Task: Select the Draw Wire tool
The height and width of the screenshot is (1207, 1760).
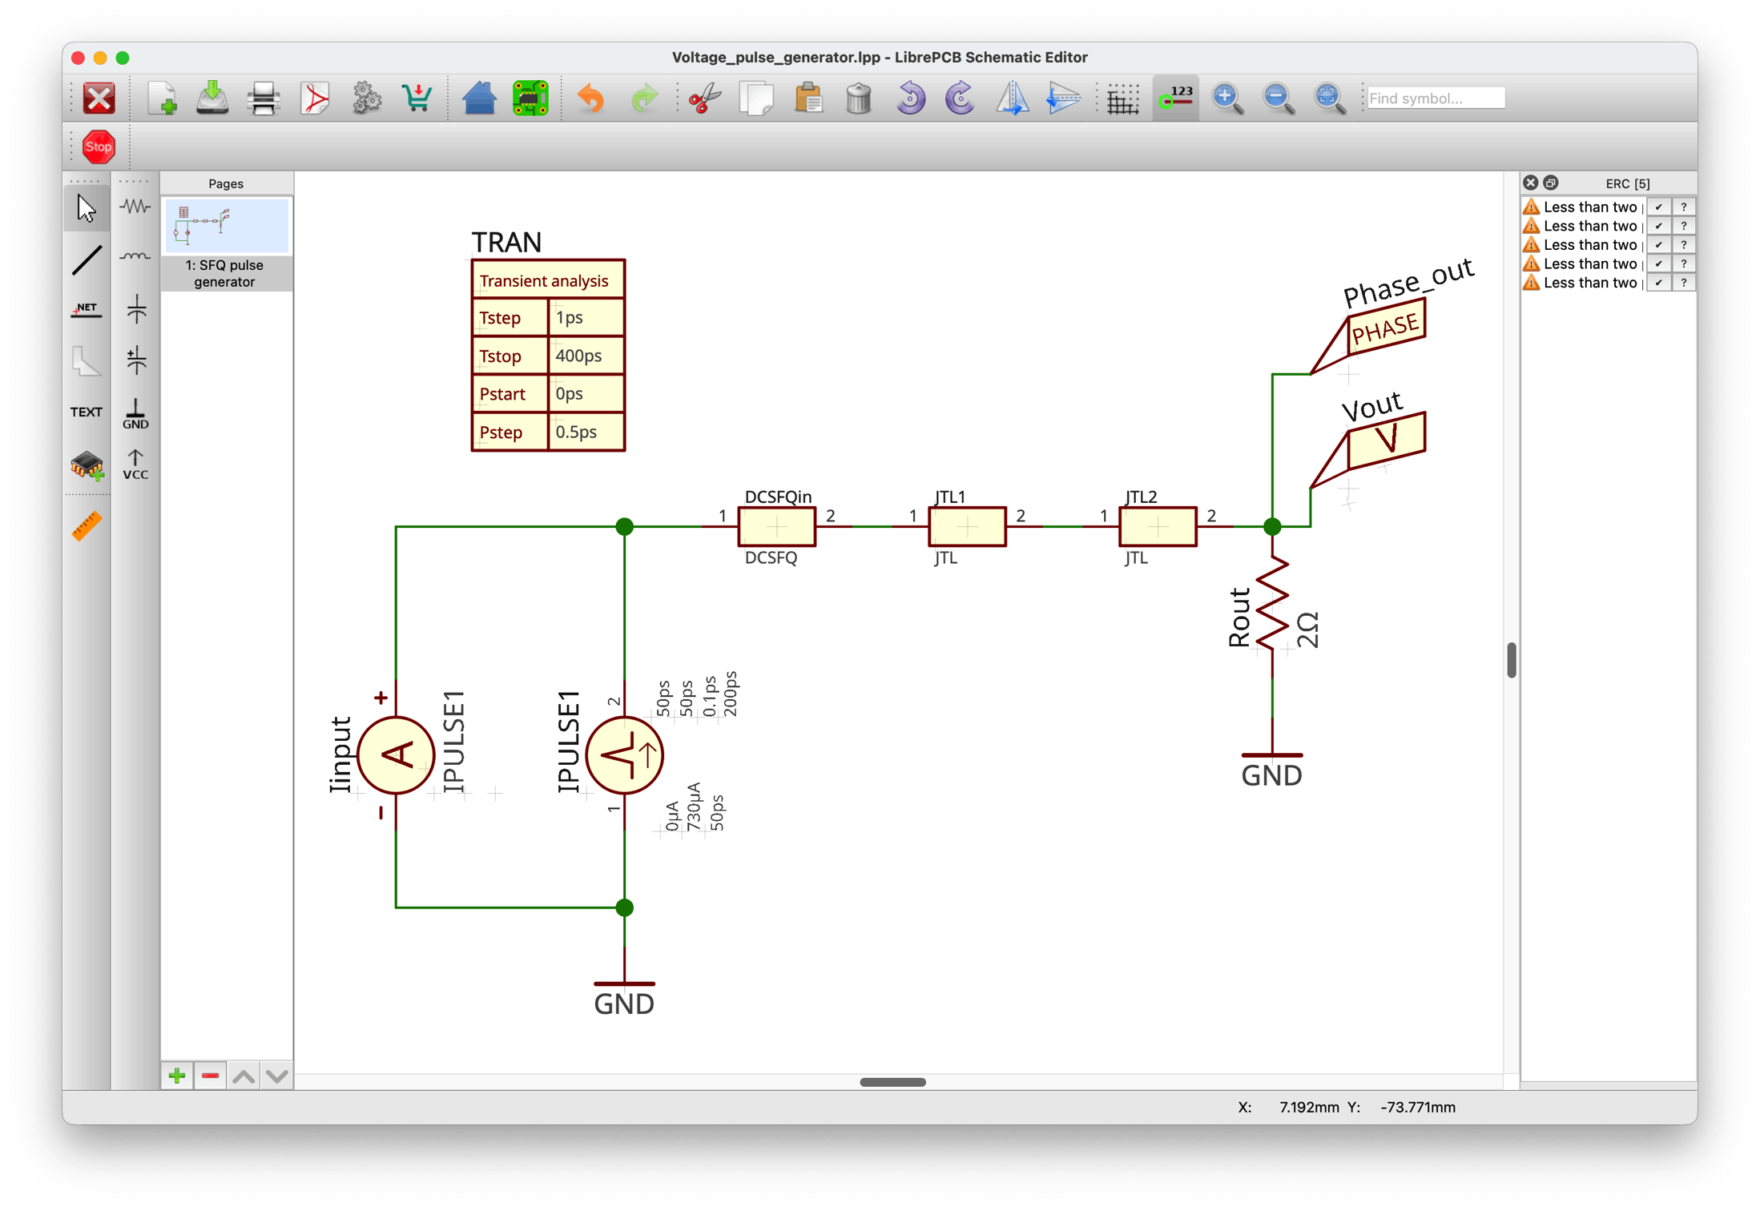Action: 87,260
